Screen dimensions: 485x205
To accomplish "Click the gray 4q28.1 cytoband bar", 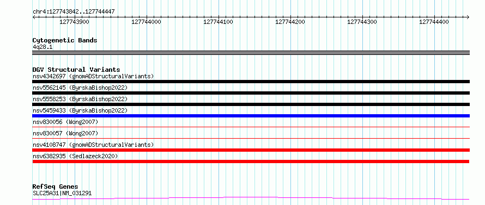I will click(251, 53).
